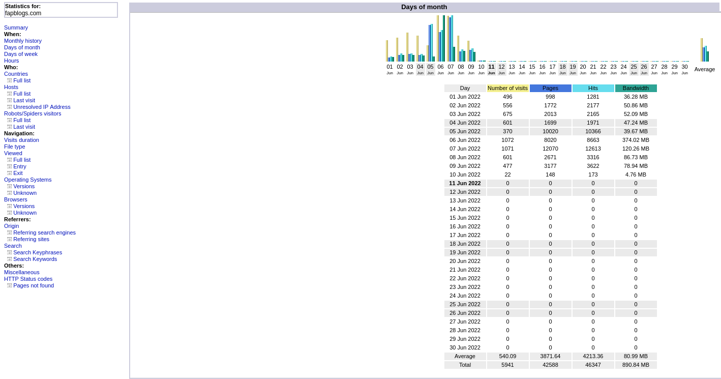Click the 890.84 MB total bandwidth
Viewport: 721px width, 379px height.
pos(636,365)
